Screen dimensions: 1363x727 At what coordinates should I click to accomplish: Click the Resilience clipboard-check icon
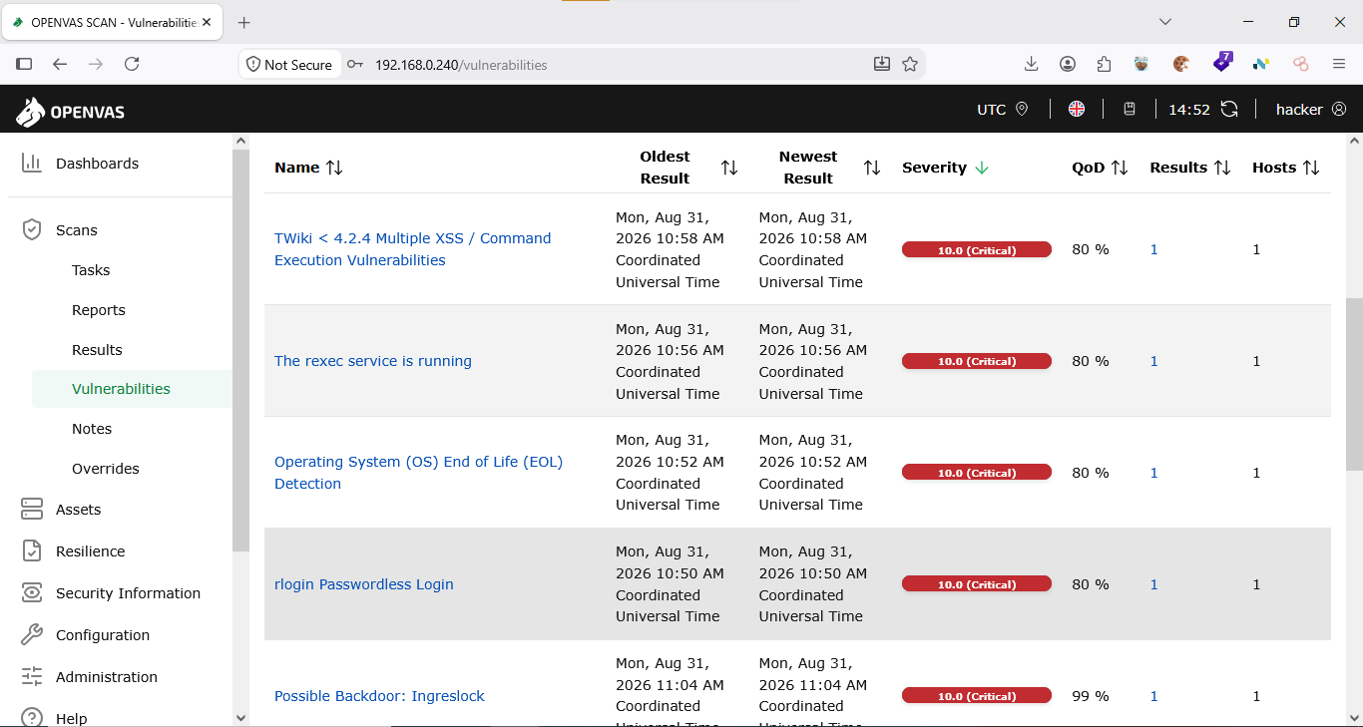[x=32, y=550]
